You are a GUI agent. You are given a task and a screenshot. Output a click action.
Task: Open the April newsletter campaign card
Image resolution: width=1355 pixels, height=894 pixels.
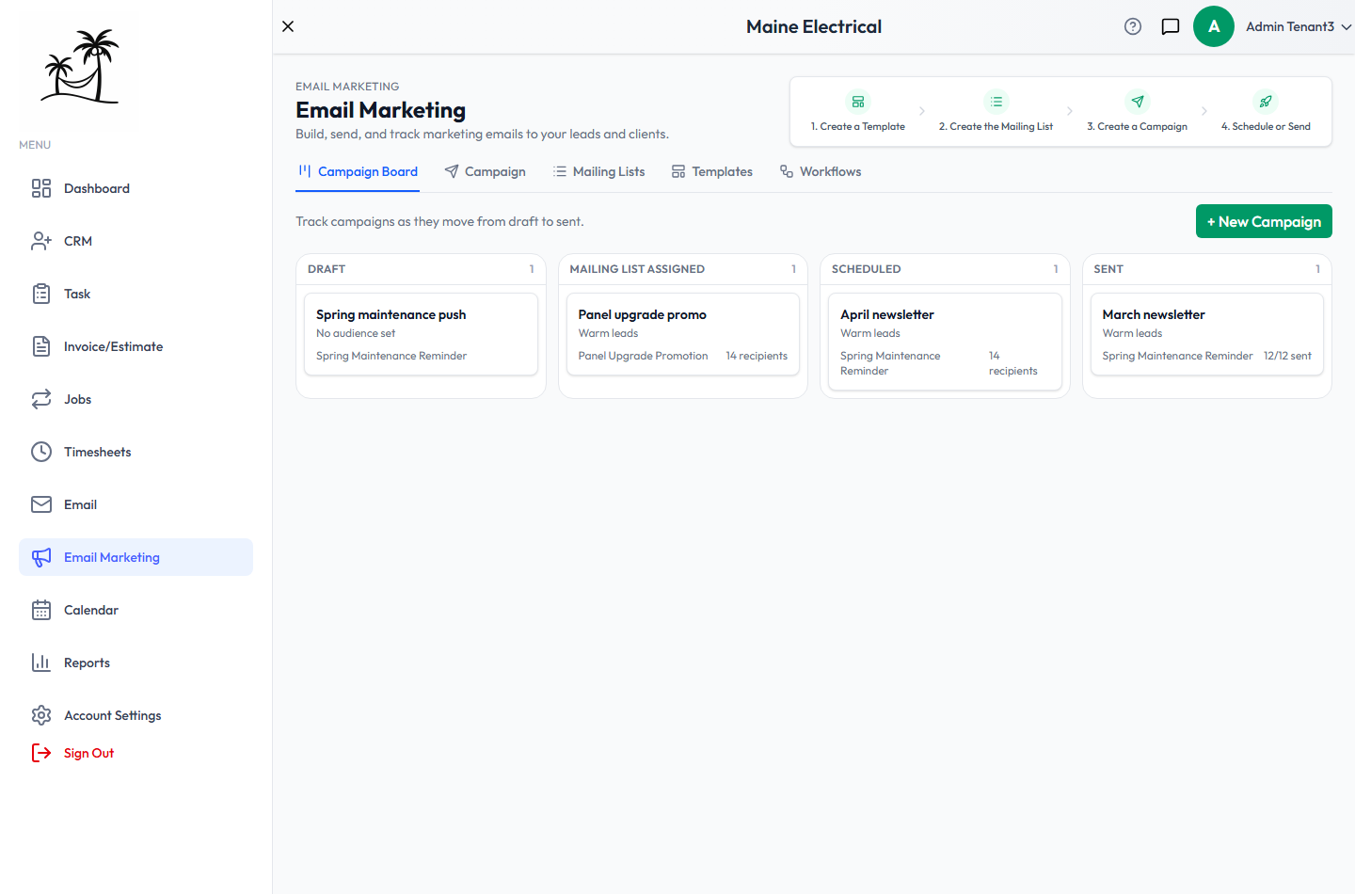tap(945, 342)
